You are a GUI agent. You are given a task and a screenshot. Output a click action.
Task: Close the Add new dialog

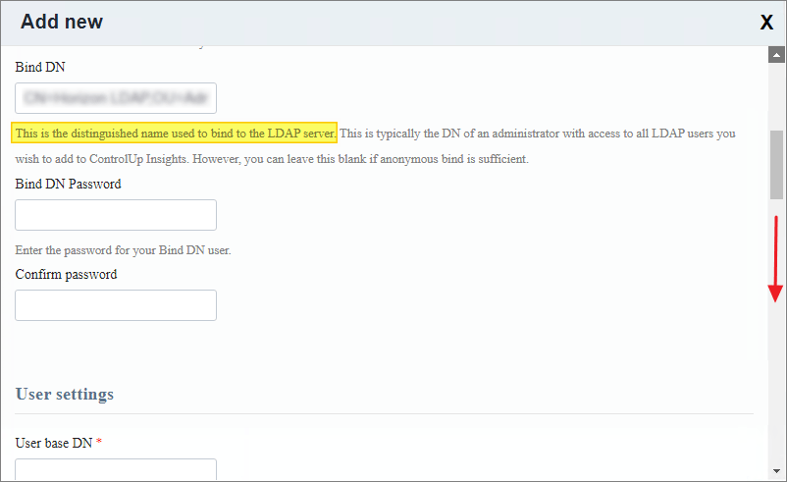tap(766, 23)
